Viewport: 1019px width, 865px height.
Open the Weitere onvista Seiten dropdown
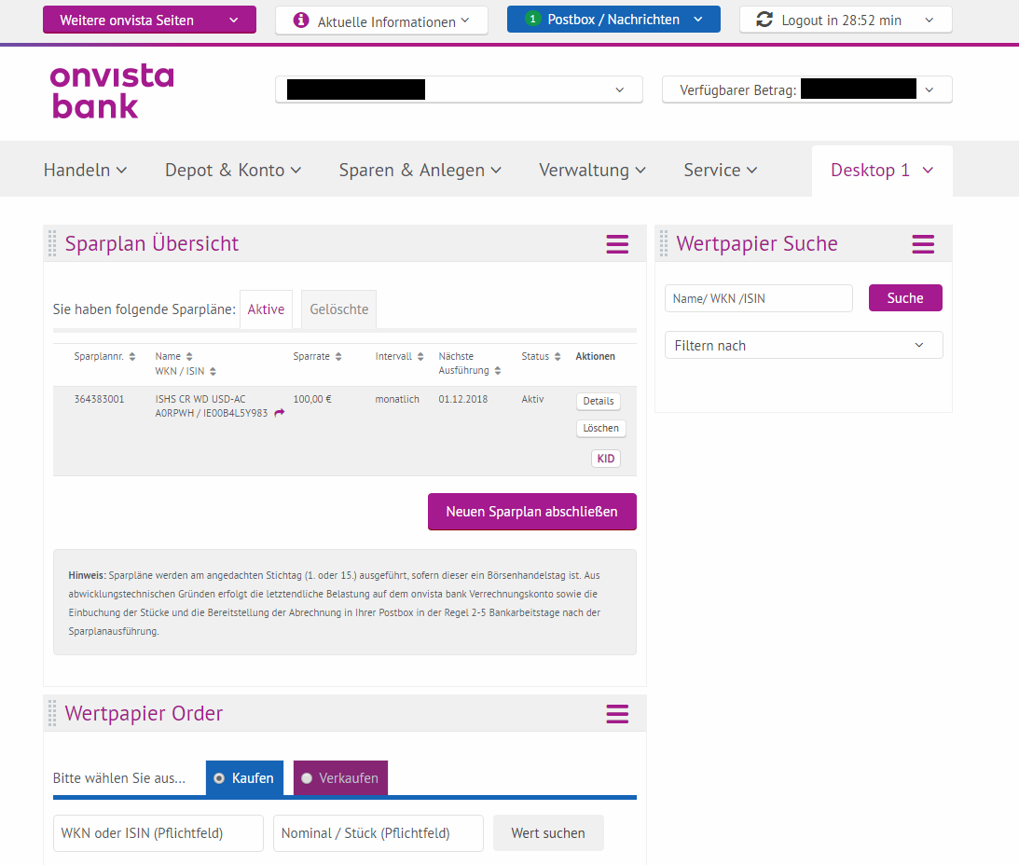pyautogui.click(x=149, y=20)
